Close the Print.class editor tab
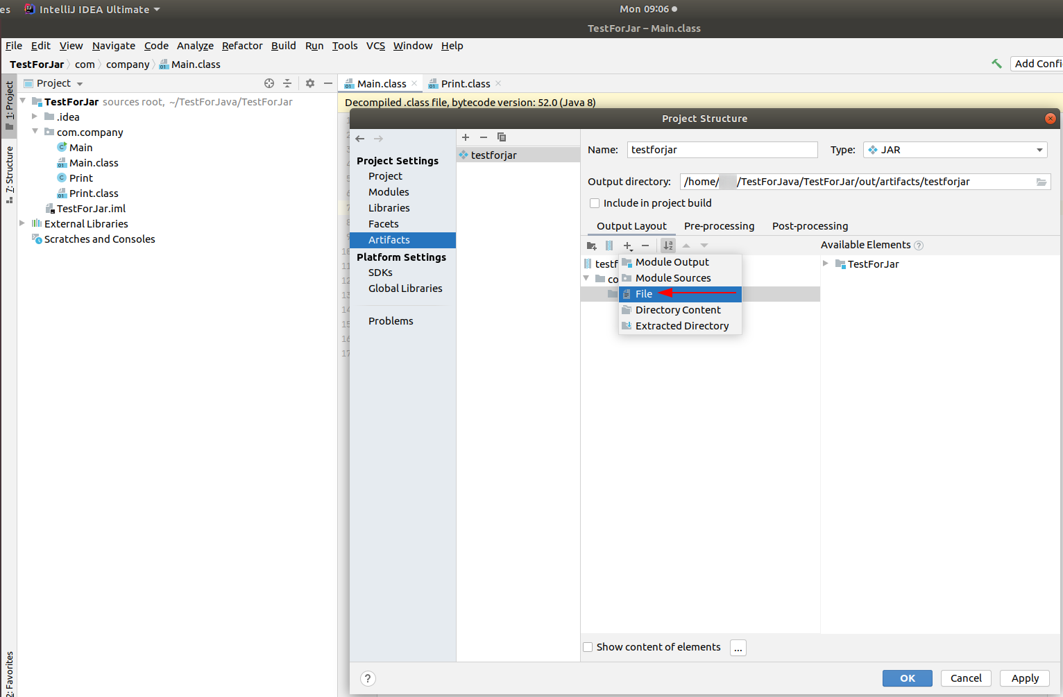This screenshot has width=1063, height=697. click(x=498, y=83)
